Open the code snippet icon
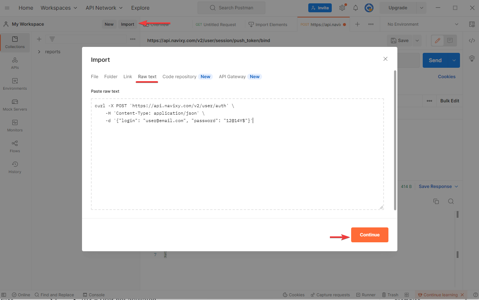The height and width of the screenshot is (300, 479). [472, 41]
